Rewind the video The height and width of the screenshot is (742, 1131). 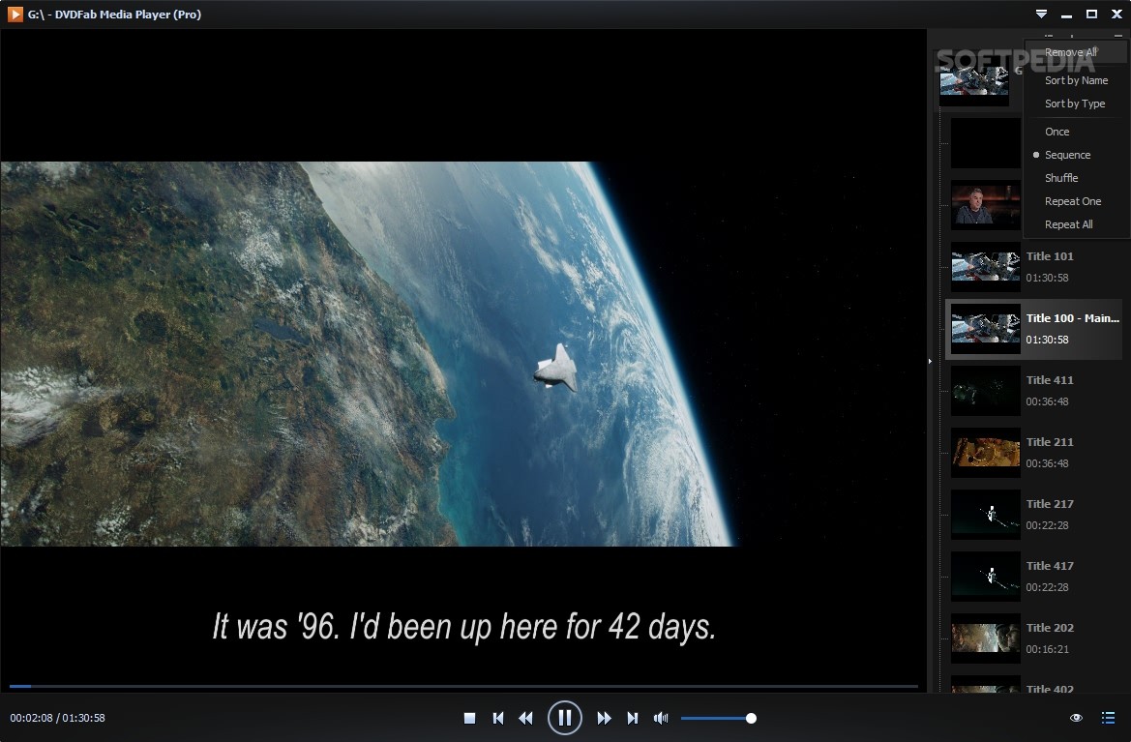[525, 718]
